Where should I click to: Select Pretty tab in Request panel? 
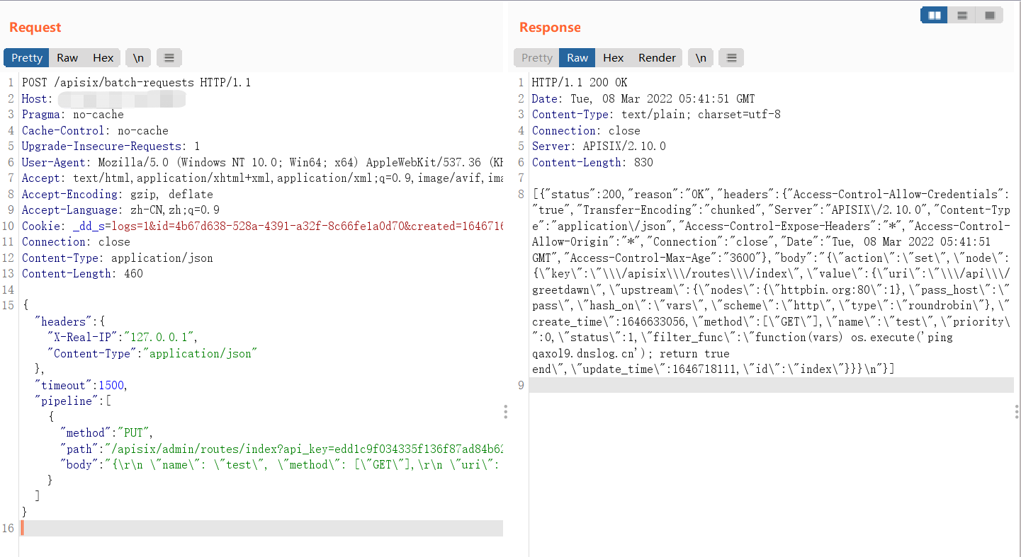[27, 58]
